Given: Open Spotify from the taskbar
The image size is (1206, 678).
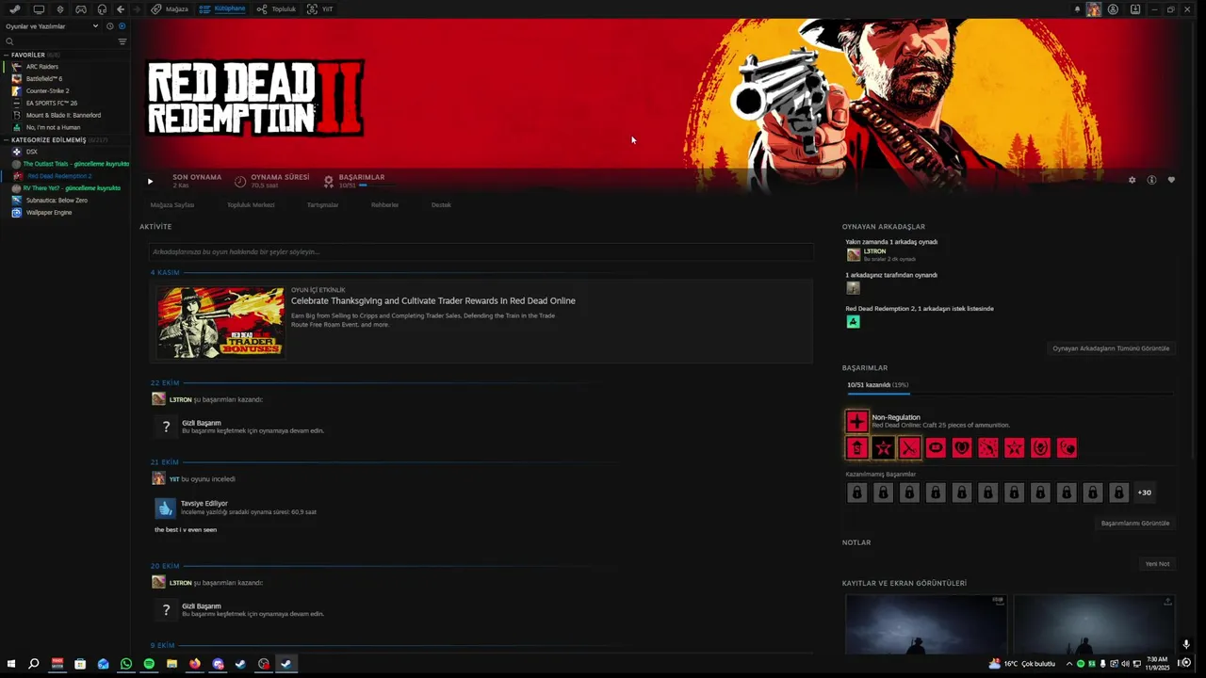Looking at the screenshot, I should point(149,664).
